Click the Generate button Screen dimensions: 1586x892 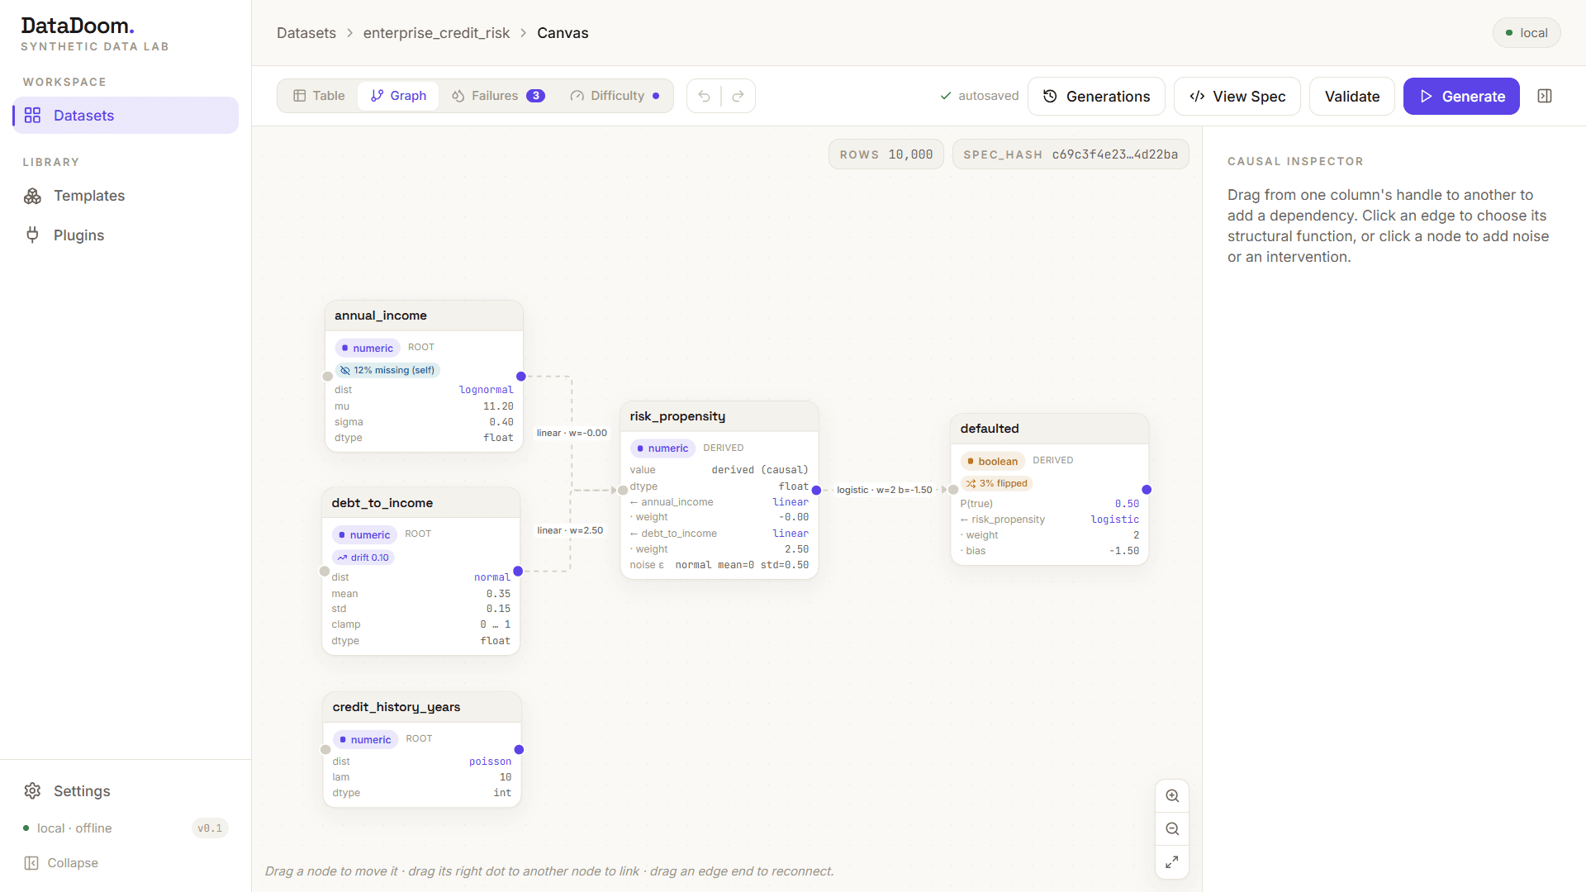(x=1461, y=97)
